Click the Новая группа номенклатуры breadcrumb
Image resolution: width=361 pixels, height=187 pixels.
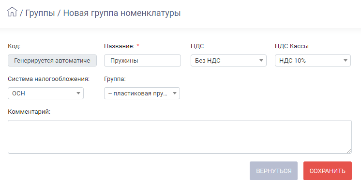[122, 13]
